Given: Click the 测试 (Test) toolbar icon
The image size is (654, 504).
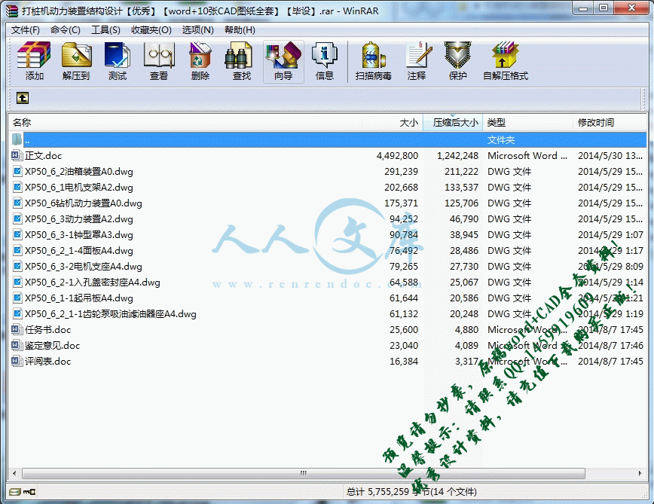Looking at the screenshot, I should coord(118,55).
